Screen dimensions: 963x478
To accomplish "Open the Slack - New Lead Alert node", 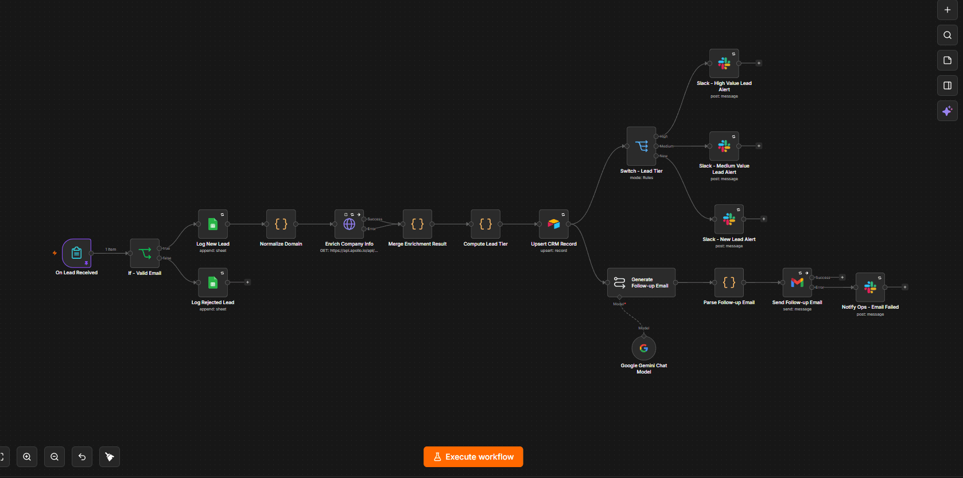I will tap(729, 219).
